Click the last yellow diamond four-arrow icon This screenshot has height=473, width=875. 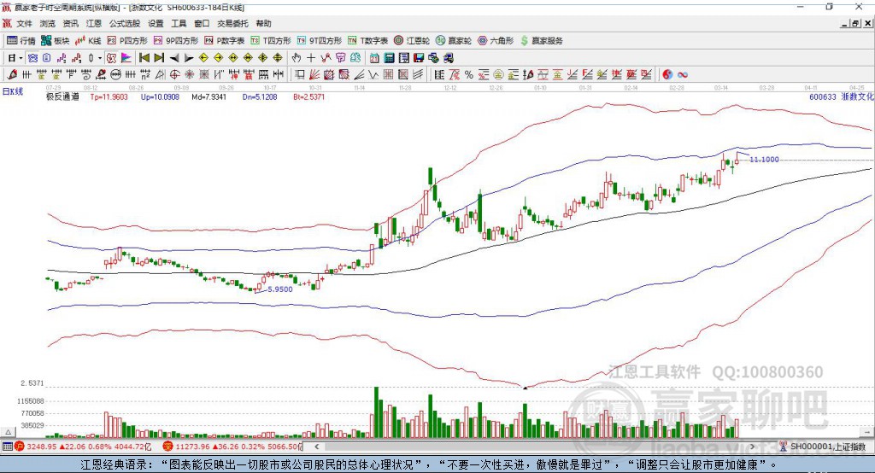(278, 57)
